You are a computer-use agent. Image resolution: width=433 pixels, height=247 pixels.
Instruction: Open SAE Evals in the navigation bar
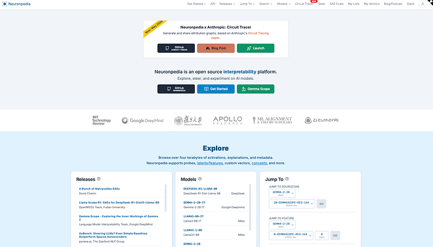pos(337,4)
